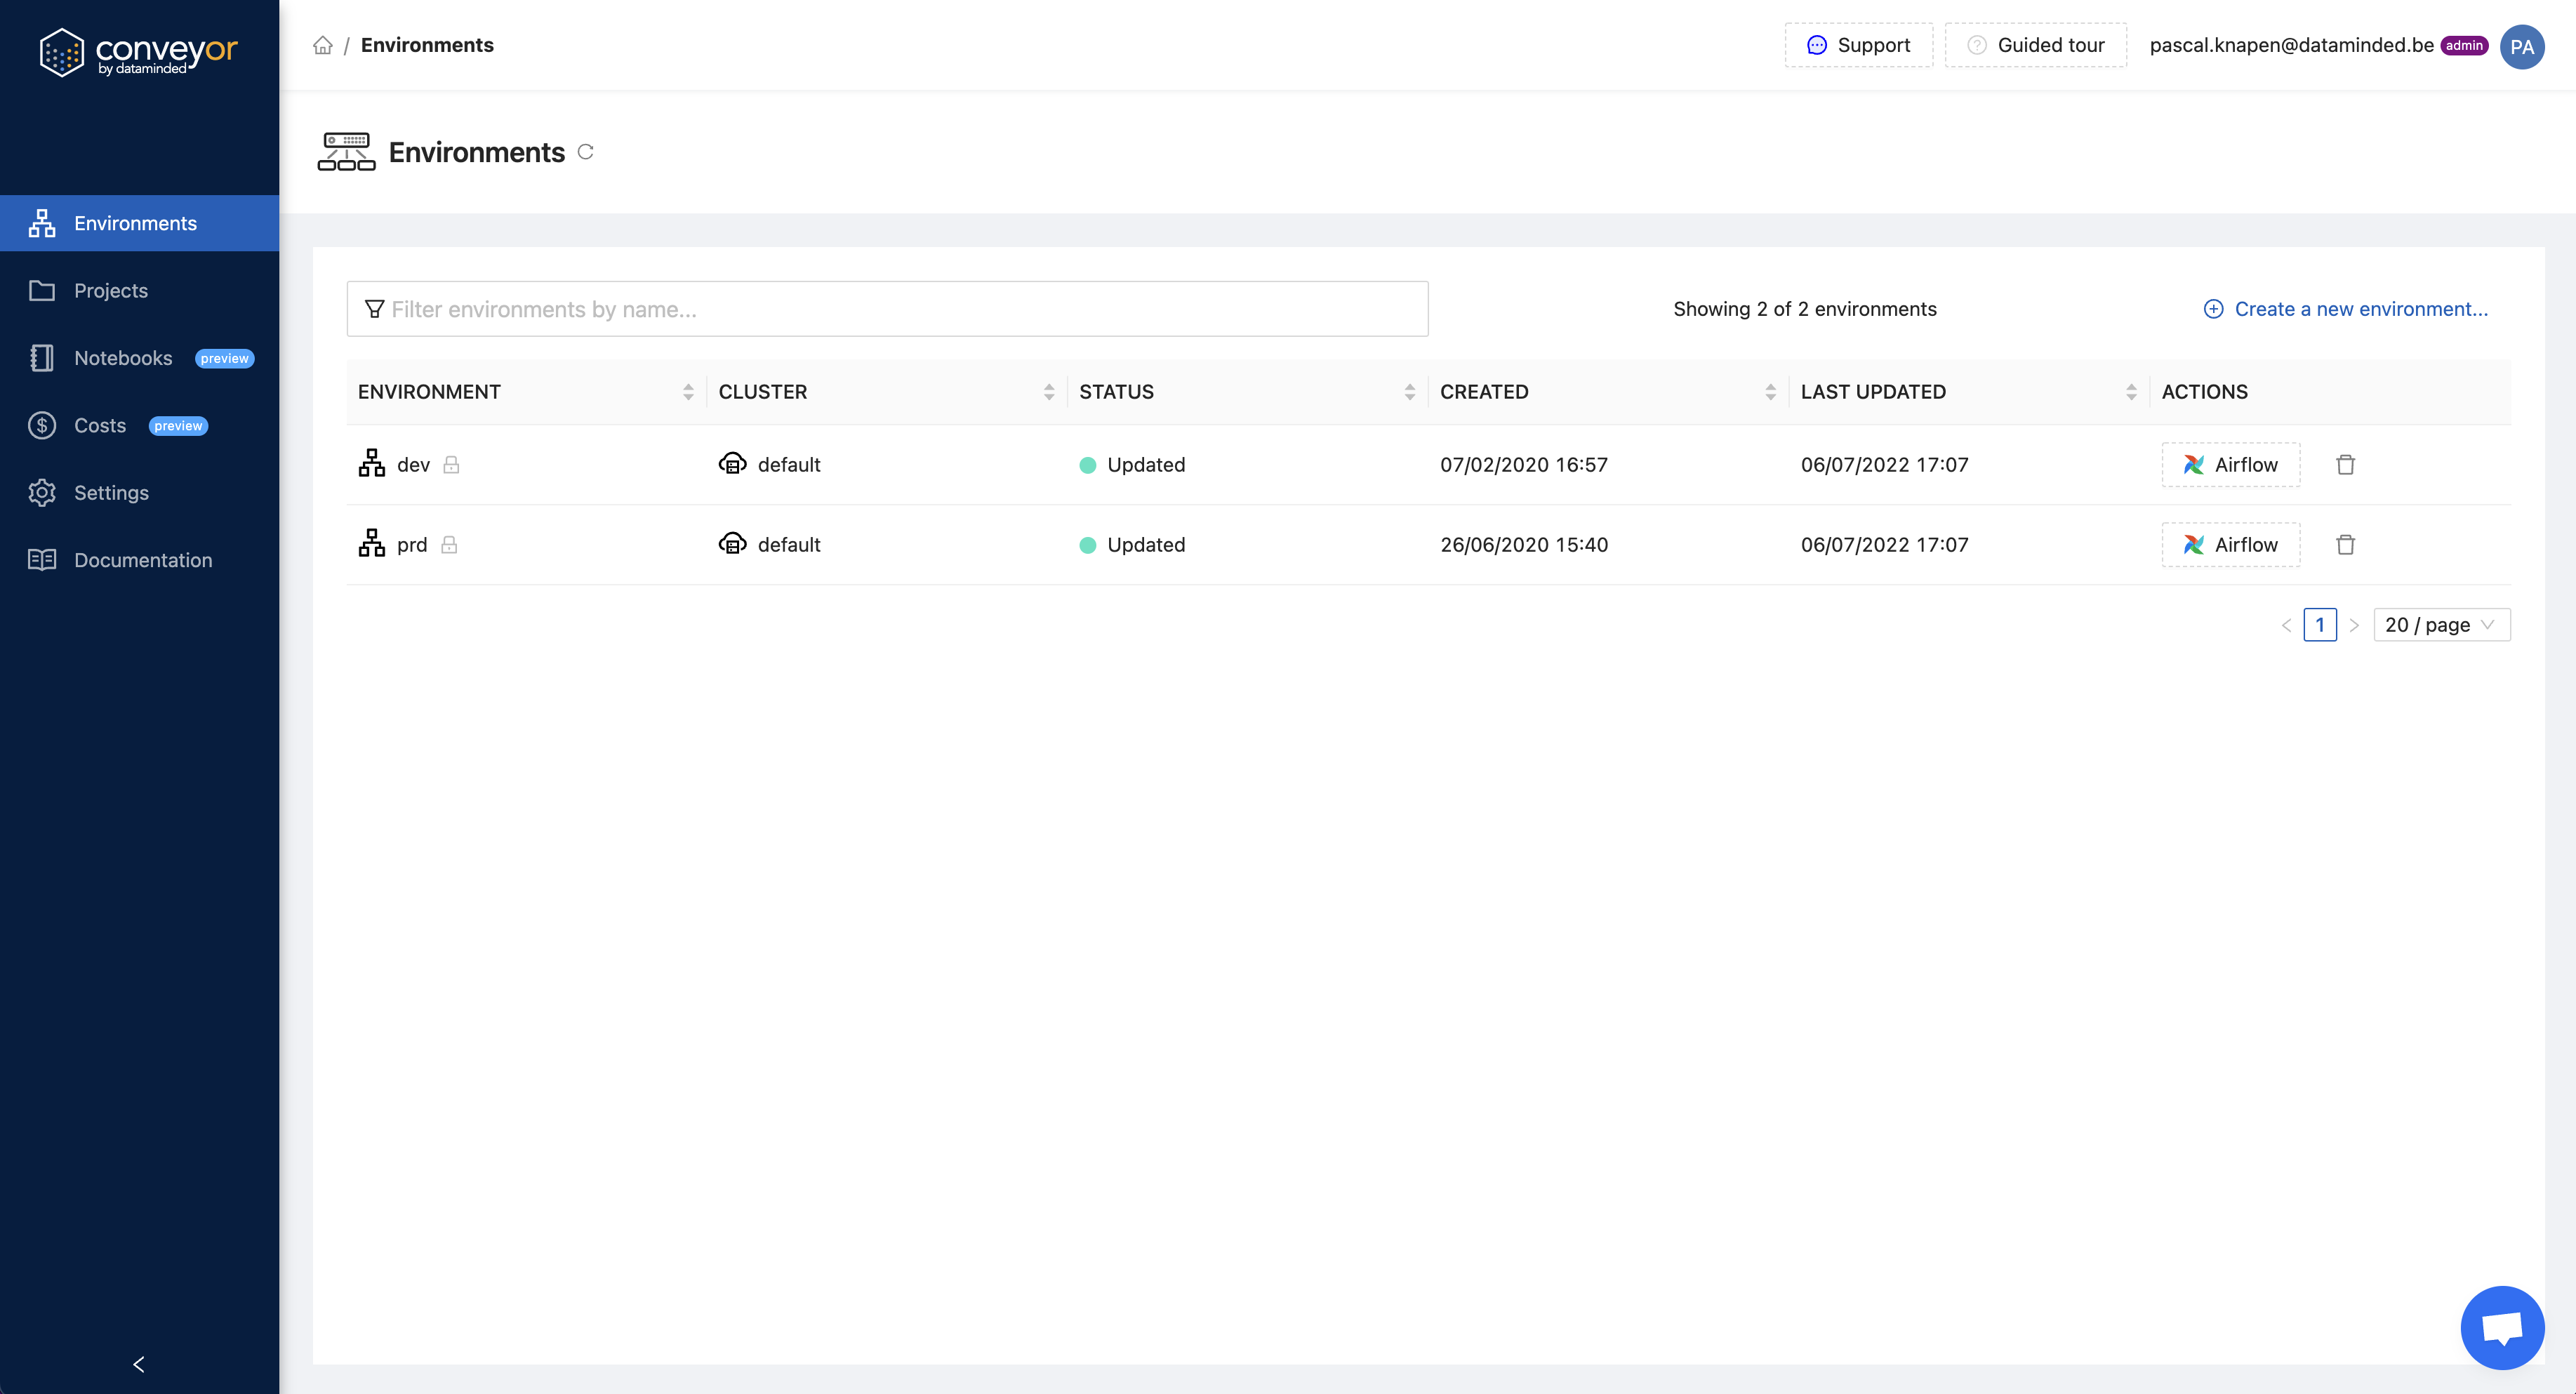Image resolution: width=2576 pixels, height=1394 pixels.
Task: Go to Costs preview section
Action: click(x=100, y=426)
